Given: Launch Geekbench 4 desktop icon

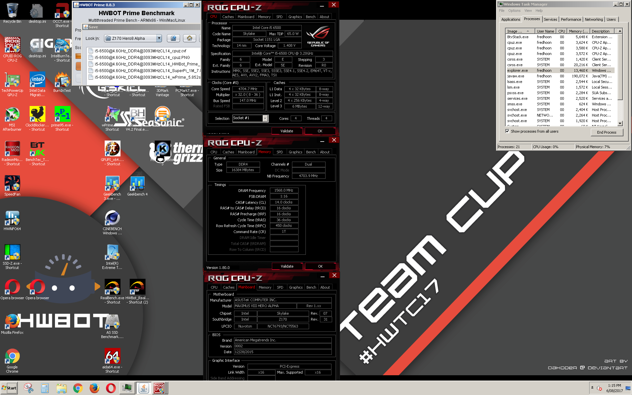Looking at the screenshot, I should (x=137, y=186).
